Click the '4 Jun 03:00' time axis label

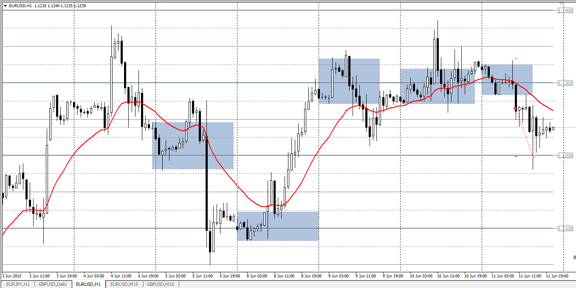94,276
